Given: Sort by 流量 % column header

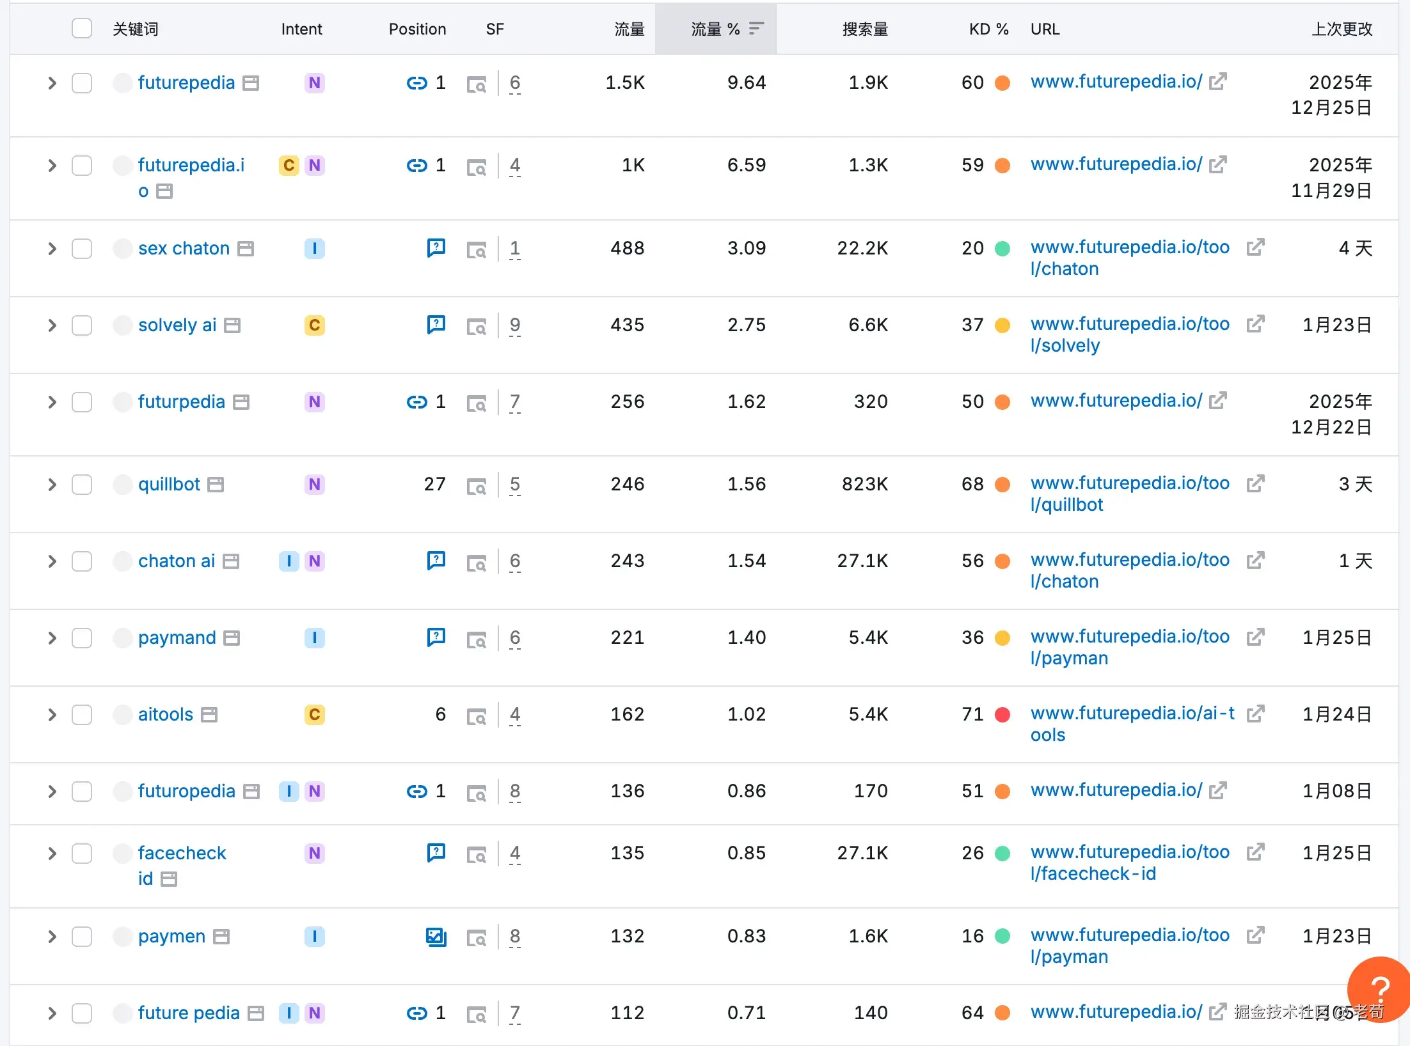Looking at the screenshot, I should 716,29.
